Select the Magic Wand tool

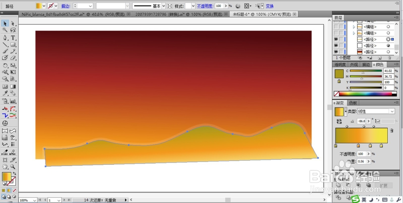[5, 30]
